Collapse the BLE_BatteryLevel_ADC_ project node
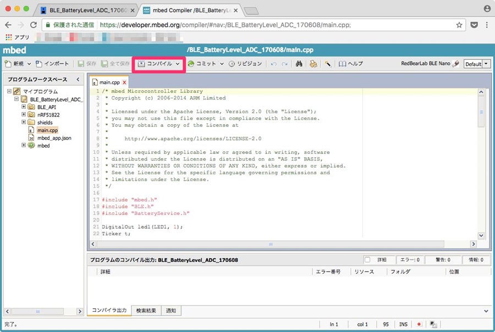This screenshot has width=495, height=332. point(16,99)
